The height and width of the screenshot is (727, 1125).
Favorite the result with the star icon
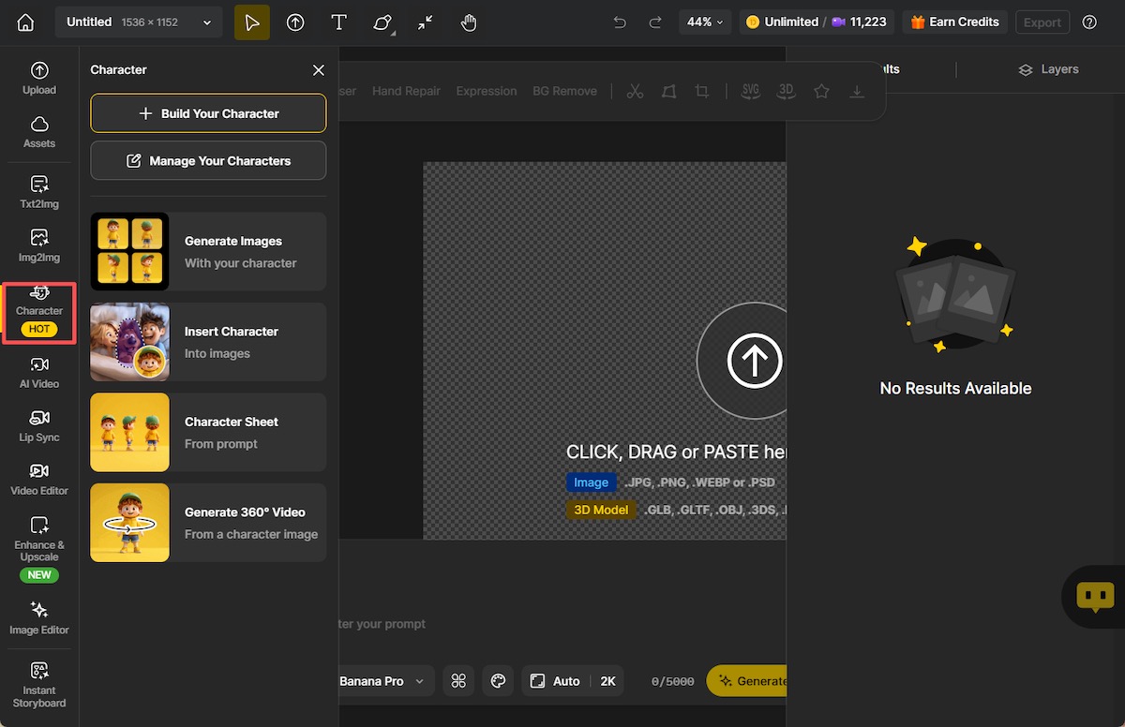tap(821, 90)
